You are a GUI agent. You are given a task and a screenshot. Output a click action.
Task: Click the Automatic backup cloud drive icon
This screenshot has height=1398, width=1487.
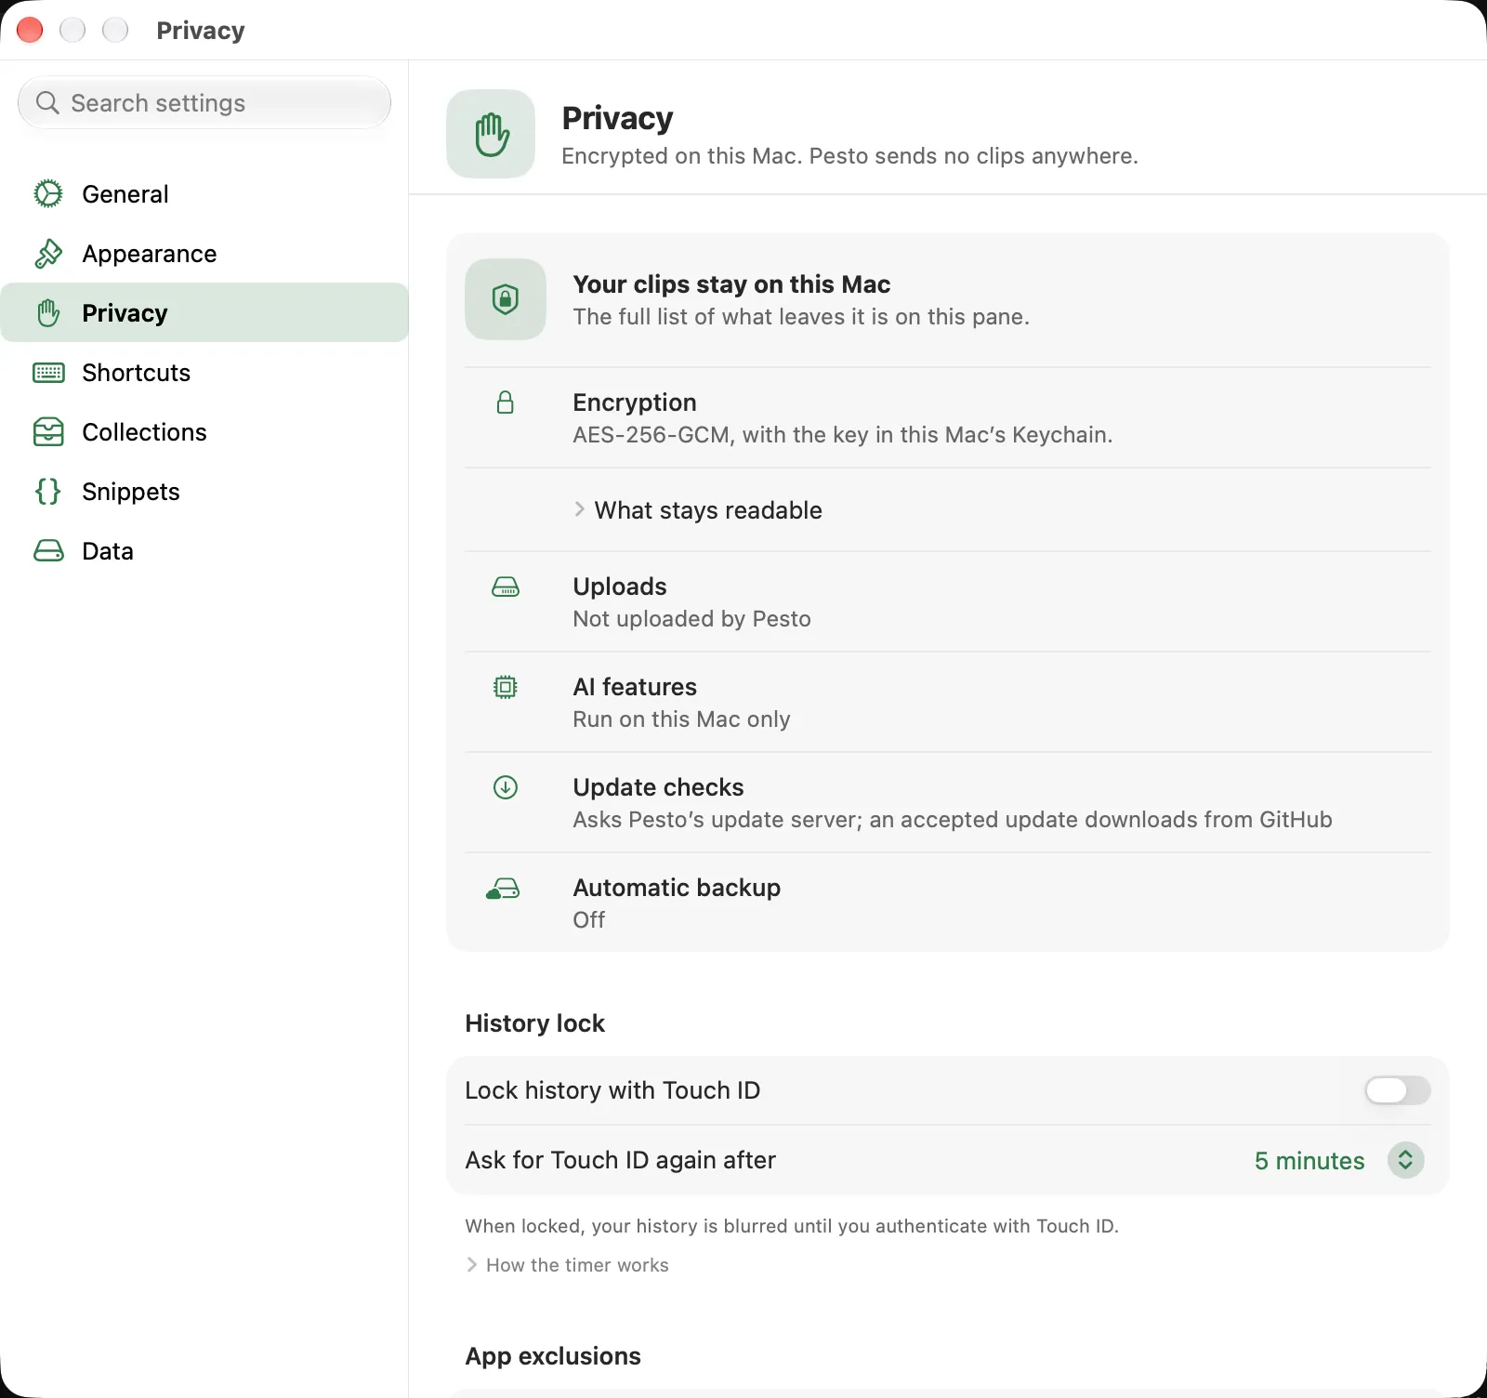pos(503,889)
